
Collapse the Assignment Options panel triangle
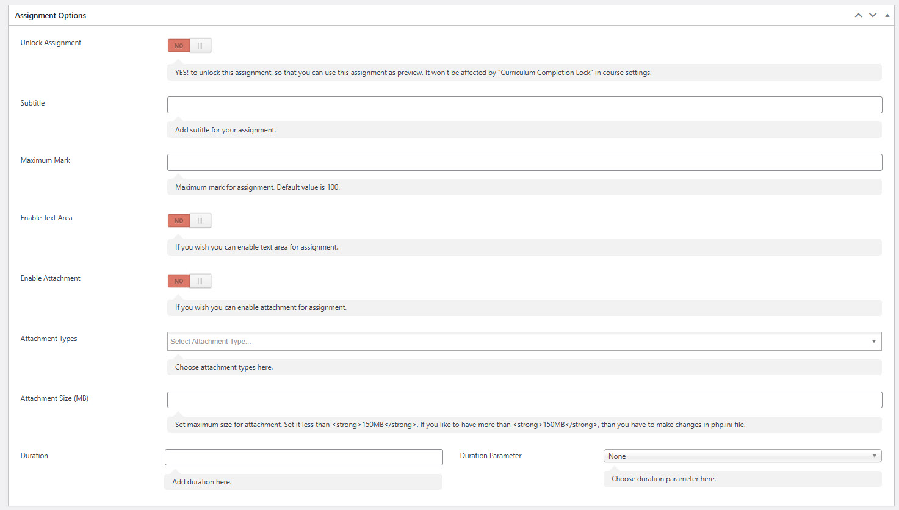click(x=887, y=15)
